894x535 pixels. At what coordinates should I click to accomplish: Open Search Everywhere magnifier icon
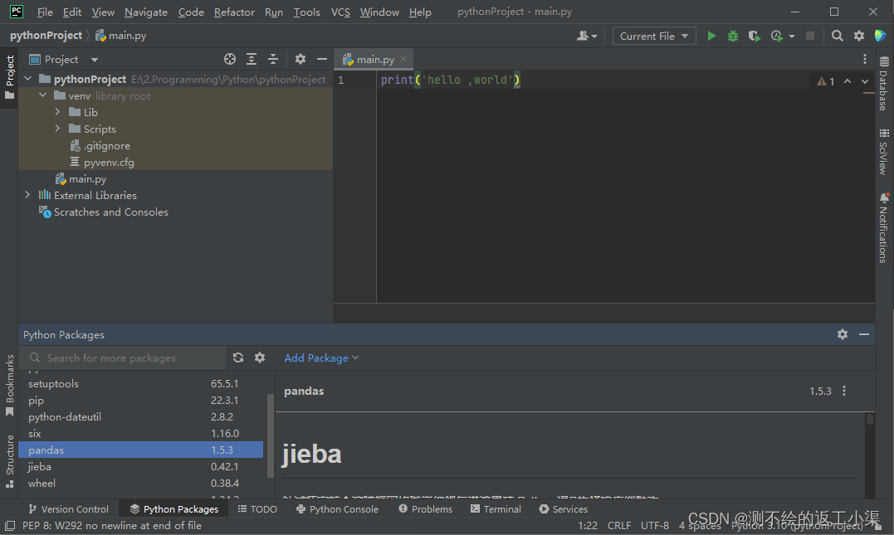(837, 36)
